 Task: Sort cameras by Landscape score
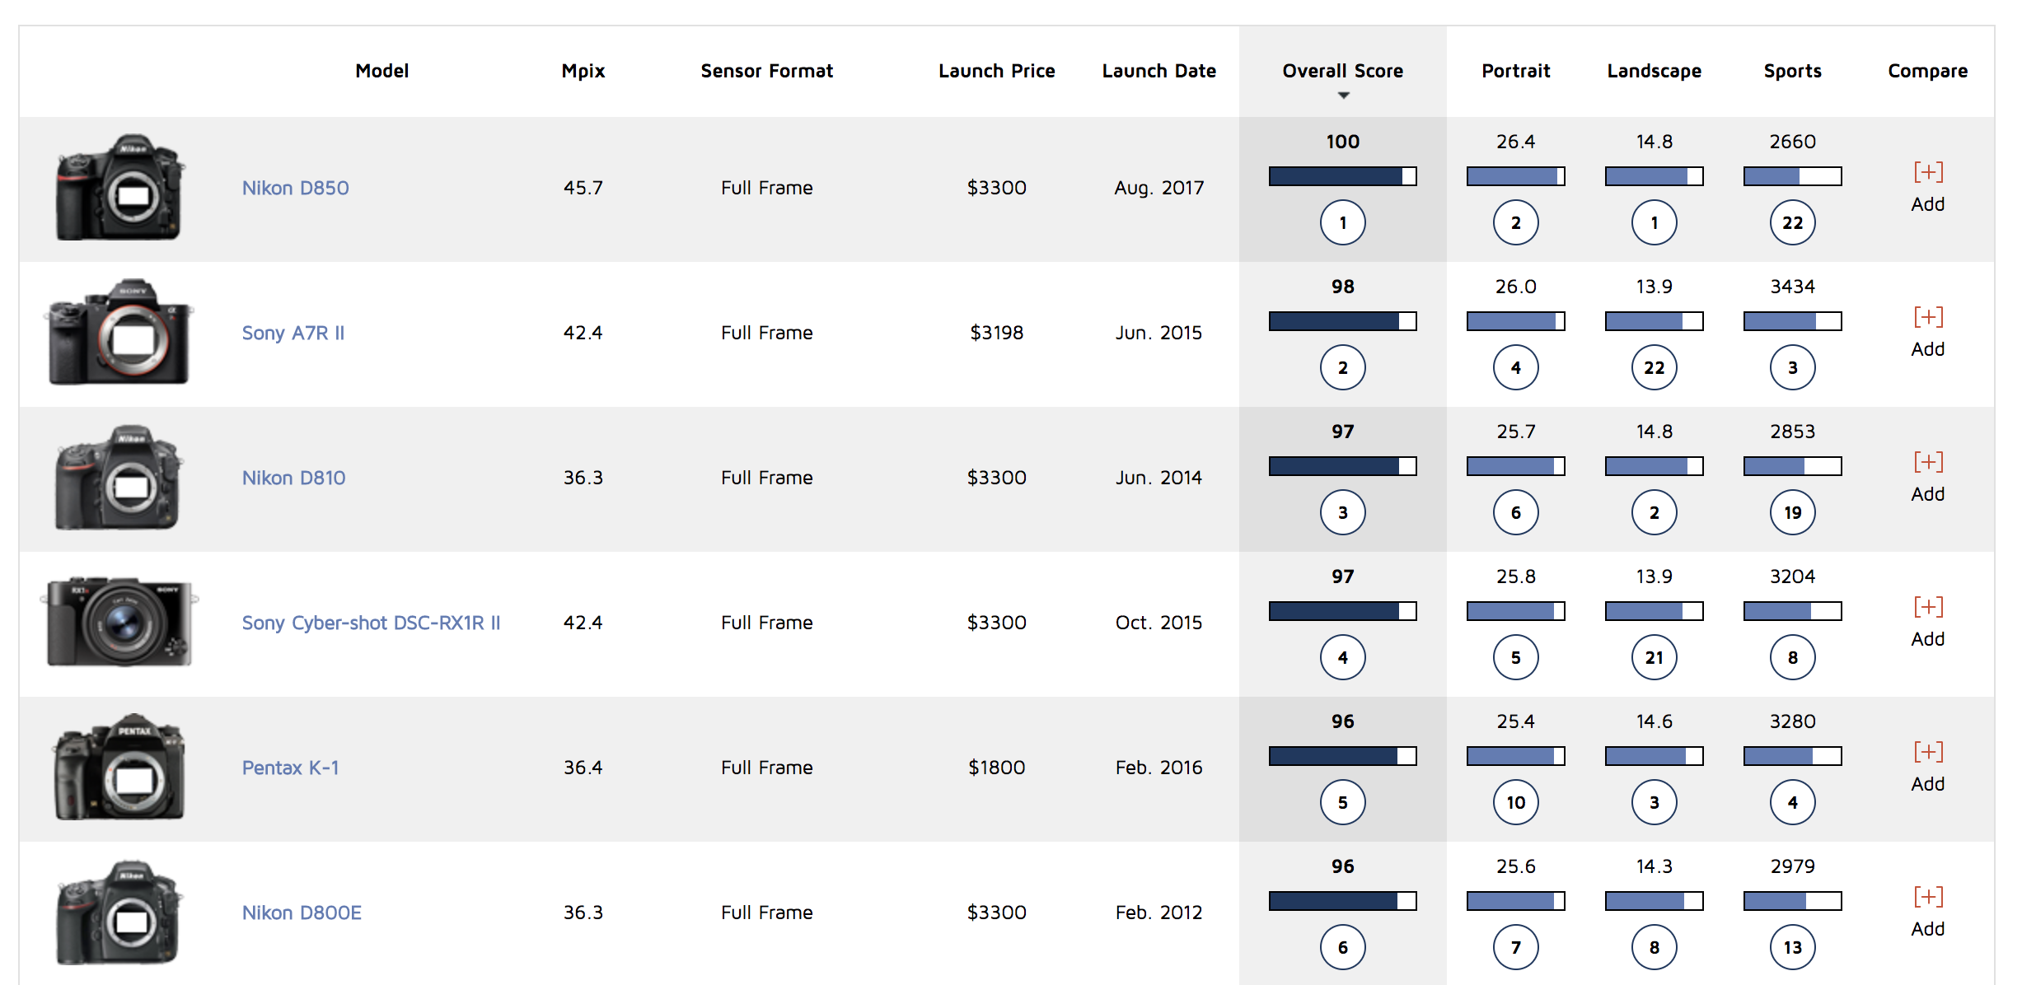(1654, 71)
